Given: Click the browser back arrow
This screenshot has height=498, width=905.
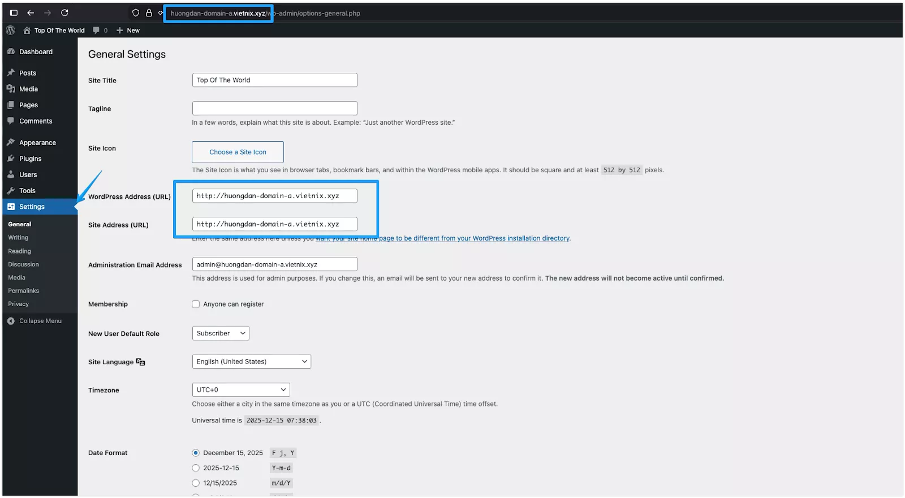Looking at the screenshot, I should tap(31, 13).
